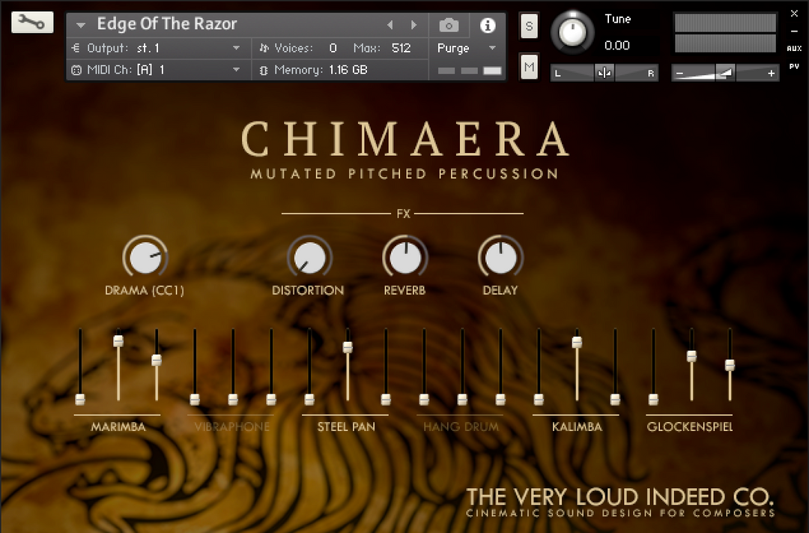Select the previous preset with the left arrow

(x=390, y=24)
